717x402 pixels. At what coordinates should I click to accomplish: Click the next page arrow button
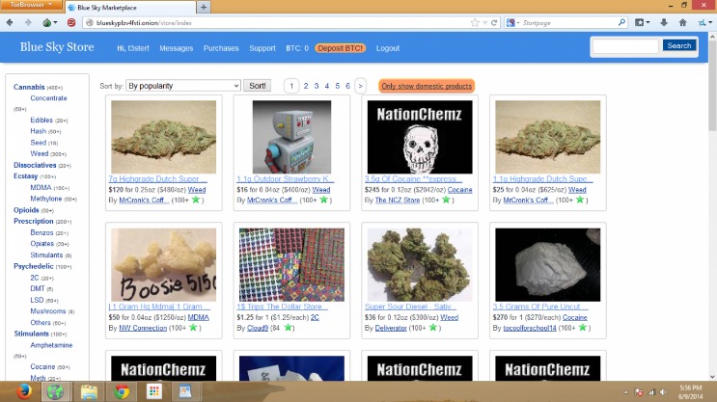(x=360, y=86)
